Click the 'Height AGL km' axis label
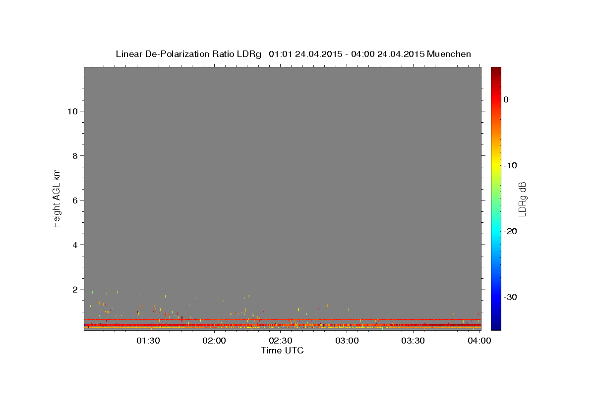Image resolution: width=595 pixels, height=396 pixels. coord(57,198)
